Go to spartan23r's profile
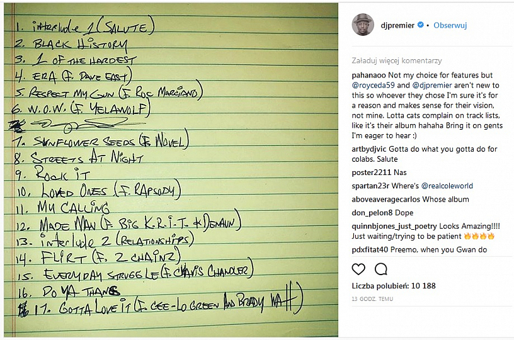The width and height of the screenshot is (514, 340). coord(372,186)
